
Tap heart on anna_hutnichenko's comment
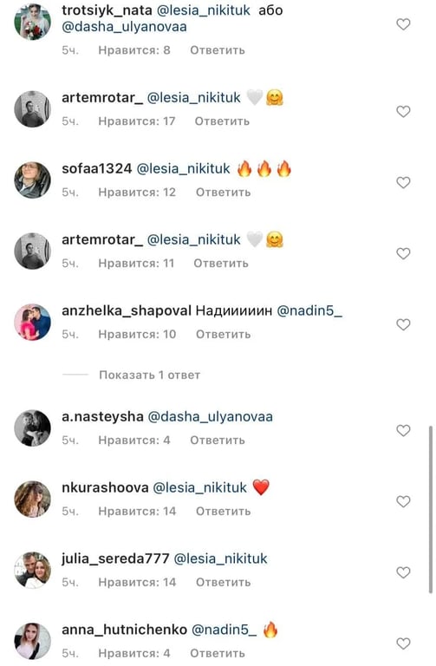[x=403, y=643]
